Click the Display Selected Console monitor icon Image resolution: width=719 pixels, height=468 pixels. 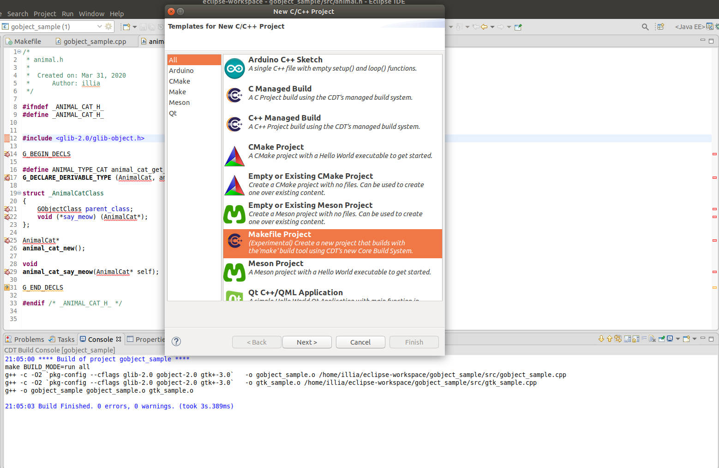670,339
